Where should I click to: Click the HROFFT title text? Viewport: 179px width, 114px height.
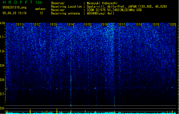click(18, 2)
